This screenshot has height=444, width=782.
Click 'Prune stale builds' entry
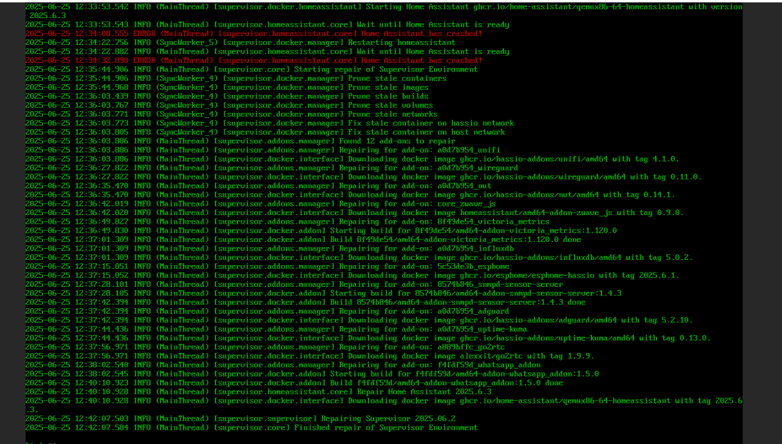click(x=389, y=97)
